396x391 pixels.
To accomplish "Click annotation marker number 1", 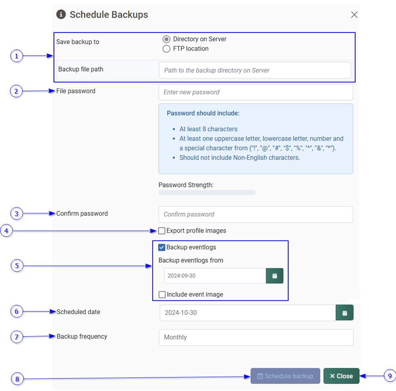I will [16, 56].
